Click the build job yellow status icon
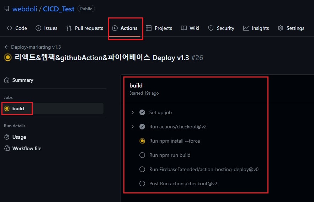 point(7,108)
